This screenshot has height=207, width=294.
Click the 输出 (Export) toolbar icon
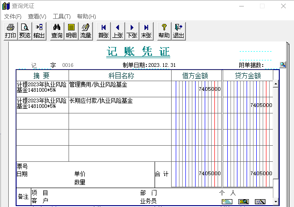tap(39, 31)
